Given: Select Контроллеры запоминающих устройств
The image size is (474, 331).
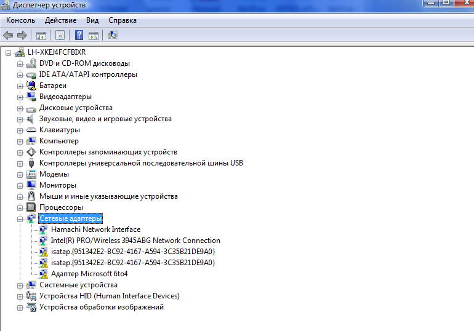Looking at the screenshot, I should (x=108, y=152).
